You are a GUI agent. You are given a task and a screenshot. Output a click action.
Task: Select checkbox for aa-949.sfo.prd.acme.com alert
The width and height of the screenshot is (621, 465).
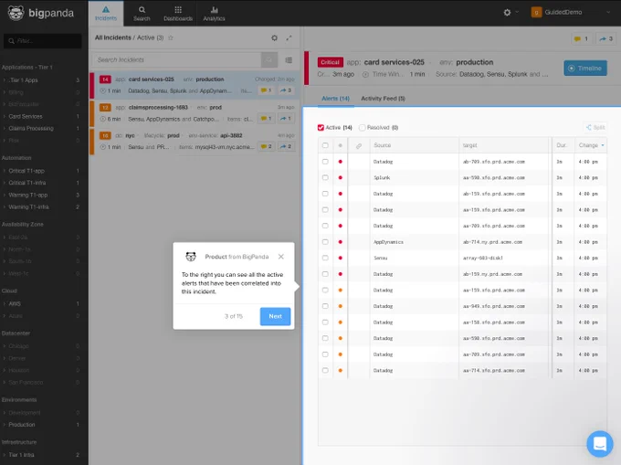coord(325,306)
